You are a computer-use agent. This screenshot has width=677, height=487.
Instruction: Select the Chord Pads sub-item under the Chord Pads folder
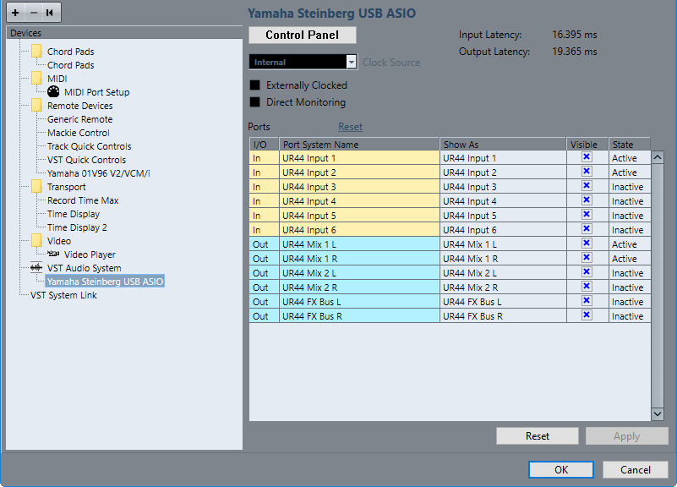71,65
